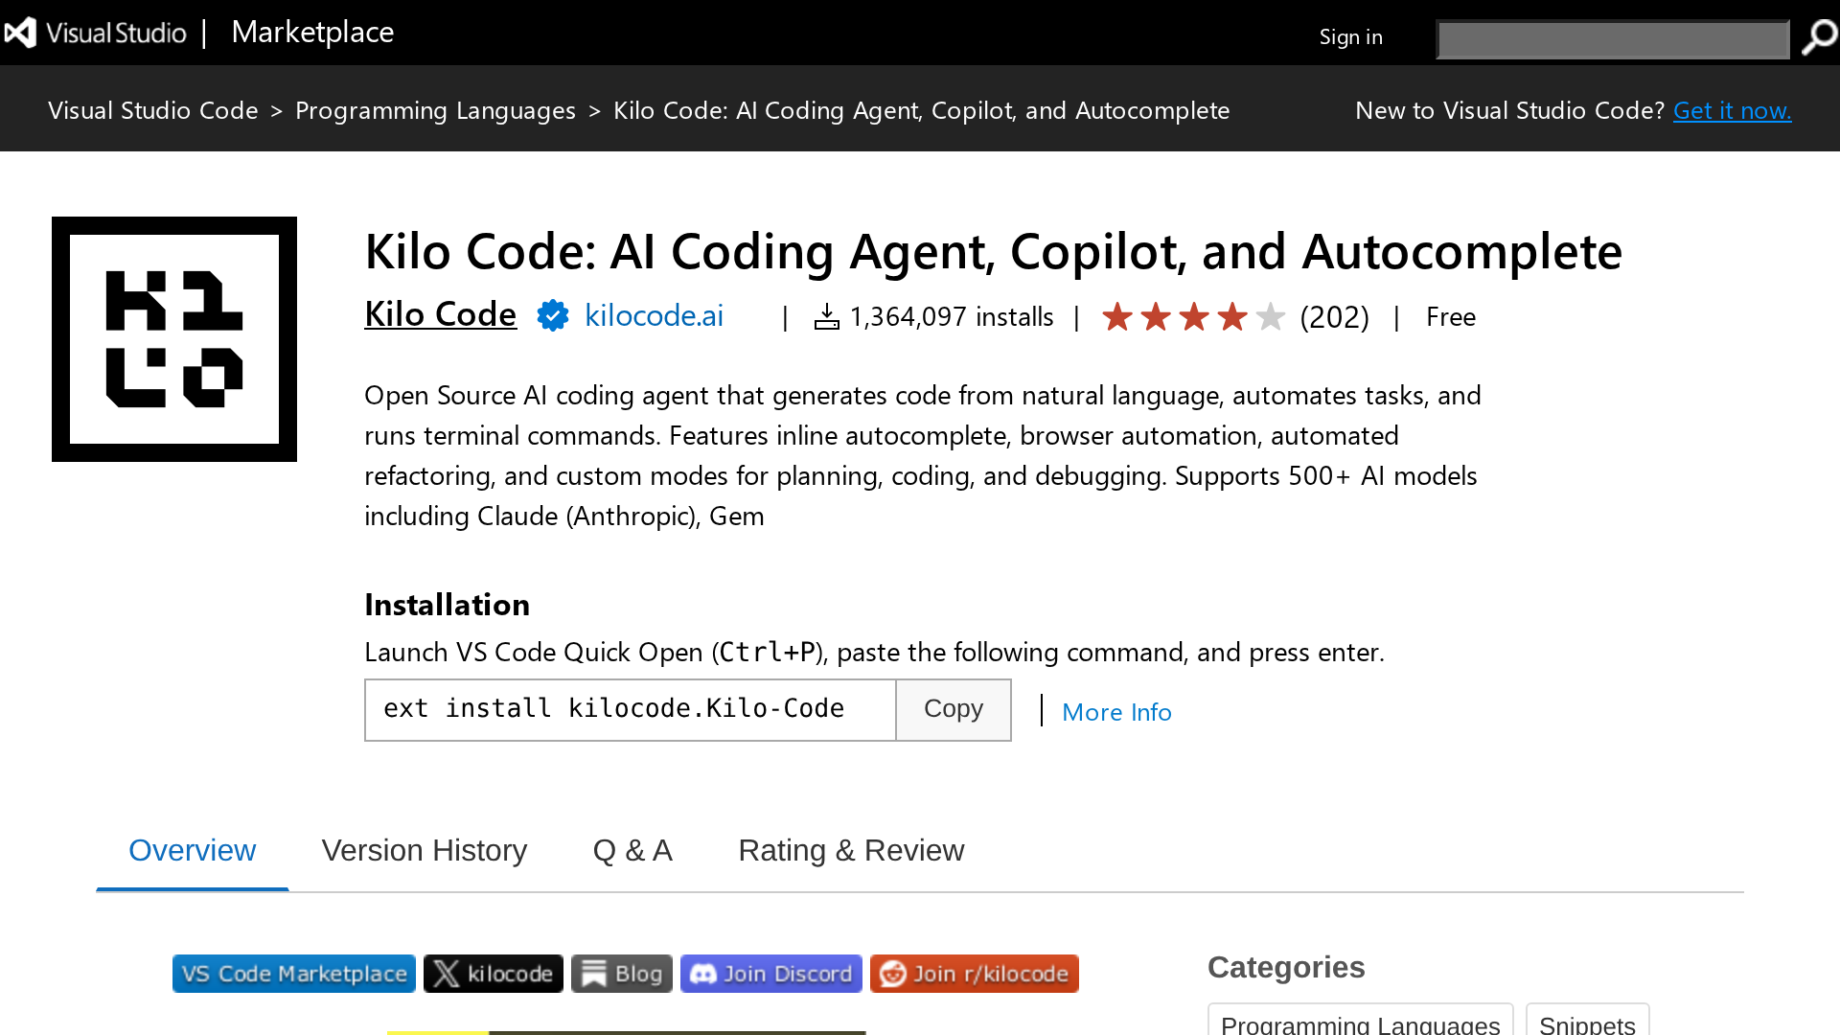This screenshot has height=1035, width=1840.
Task: Copy the install command
Action: pyautogui.click(x=954, y=710)
